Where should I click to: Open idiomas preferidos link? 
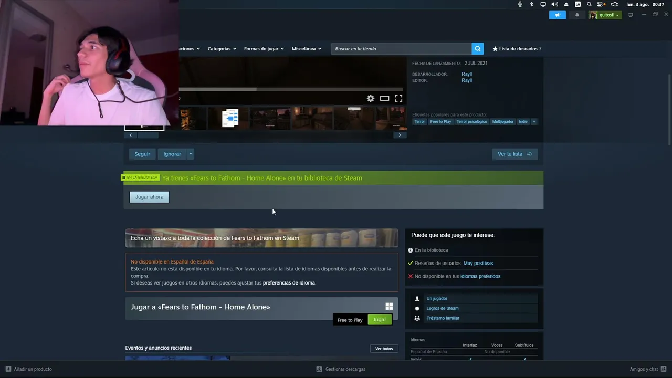(x=480, y=276)
